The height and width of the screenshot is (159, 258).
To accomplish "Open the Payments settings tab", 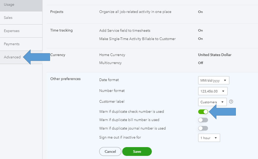I will (21, 44).
